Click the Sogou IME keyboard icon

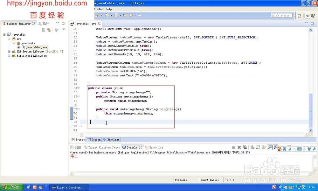[300, 149]
